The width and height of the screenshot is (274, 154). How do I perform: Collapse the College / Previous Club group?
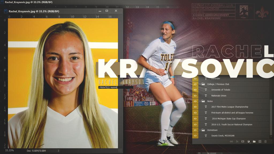click(200, 84)
